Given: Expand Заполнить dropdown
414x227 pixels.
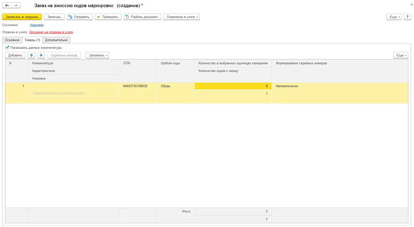Looking at the screenshot, I should 97,55.
